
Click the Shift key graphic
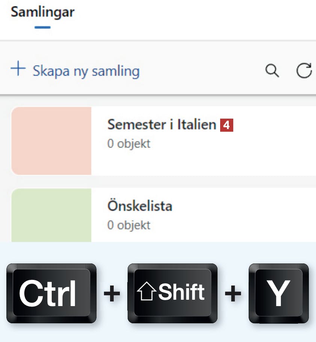(173, 293)
